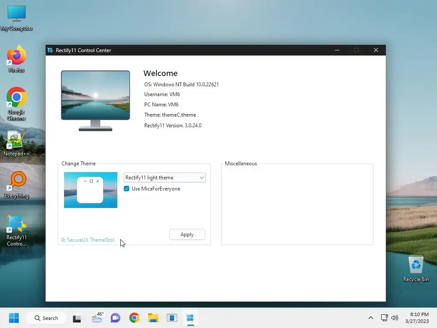437x328 pixels.
Task: Open the Chat app in the taskbar
Action: pos(115,318)
